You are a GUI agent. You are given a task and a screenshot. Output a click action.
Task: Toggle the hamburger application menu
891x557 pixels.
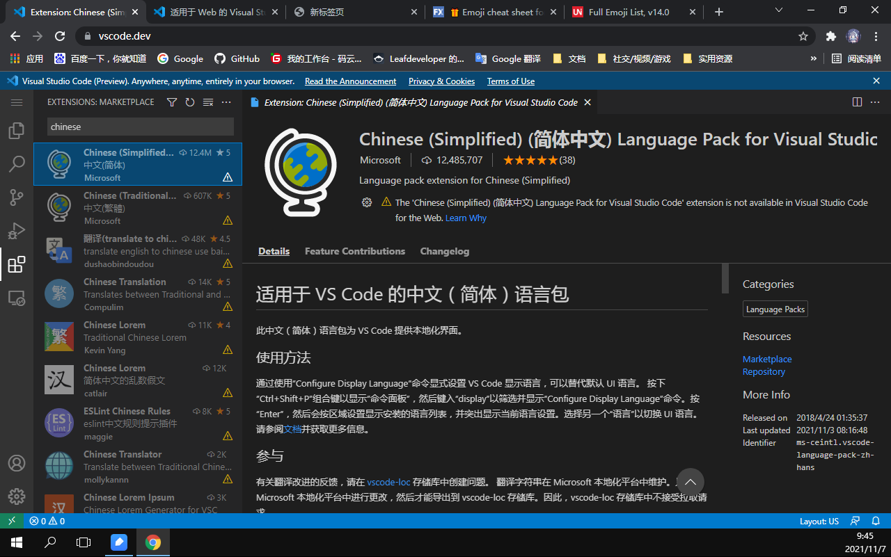(17, 102)
